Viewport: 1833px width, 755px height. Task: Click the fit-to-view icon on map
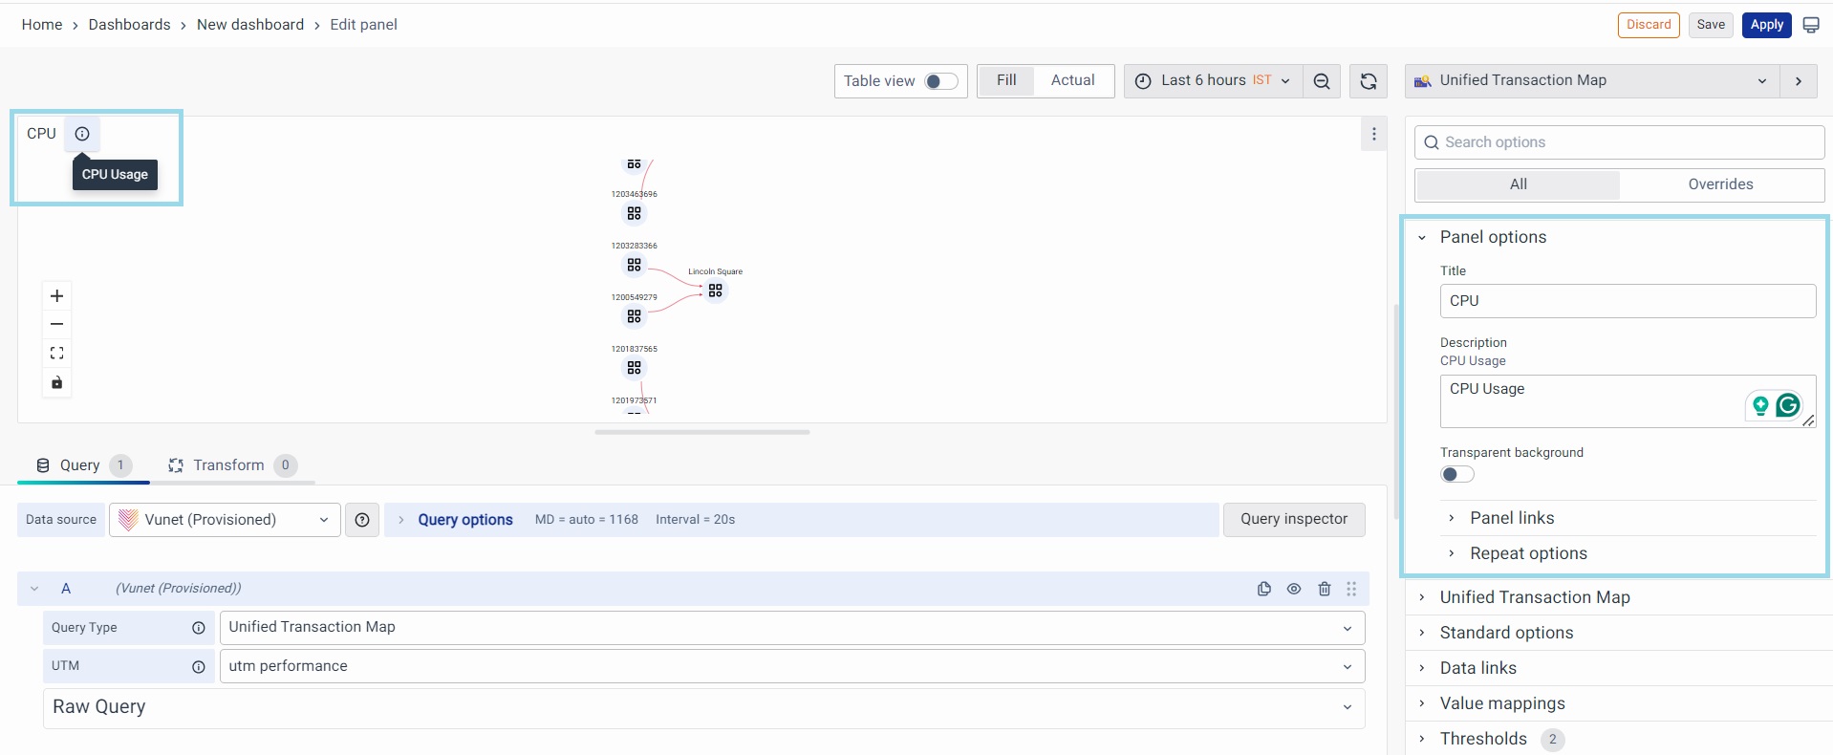coord(57,354)
